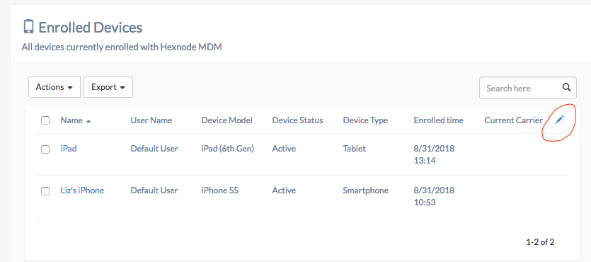Click the Current Carrier column header

(x=513, y=120)
